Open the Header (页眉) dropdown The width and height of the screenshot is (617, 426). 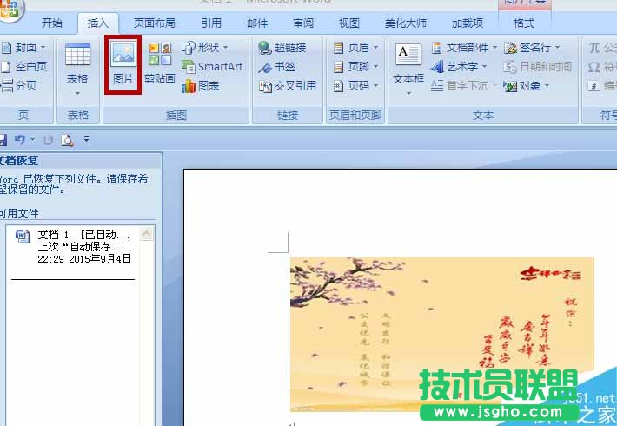coord(355,48)
